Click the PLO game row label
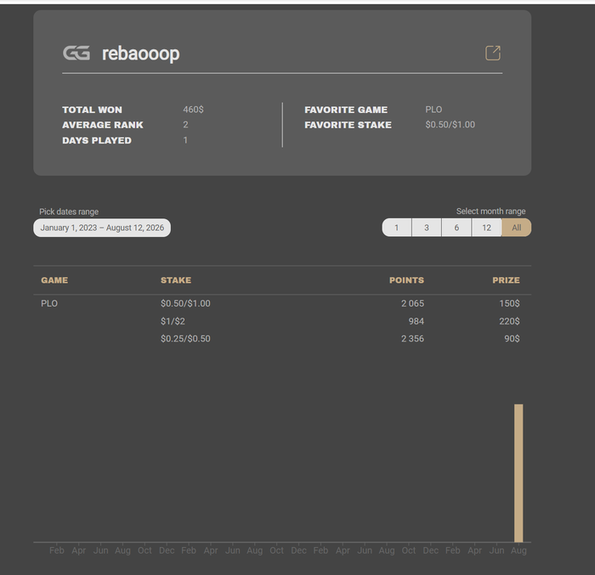 point(49,303)
